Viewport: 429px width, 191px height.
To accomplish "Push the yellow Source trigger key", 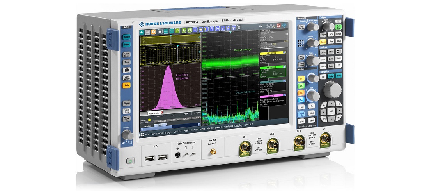I will (x=323, y=42).
